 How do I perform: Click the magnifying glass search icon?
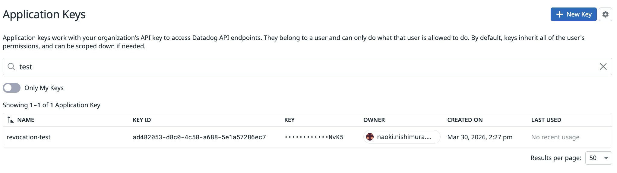click(11, 66)
